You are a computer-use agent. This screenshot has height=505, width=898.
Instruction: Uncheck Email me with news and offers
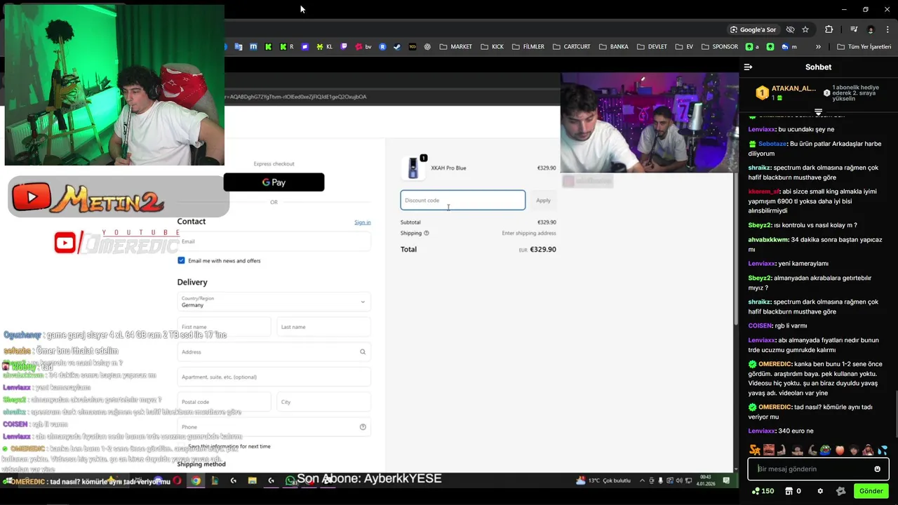click(x=181, y=260)
